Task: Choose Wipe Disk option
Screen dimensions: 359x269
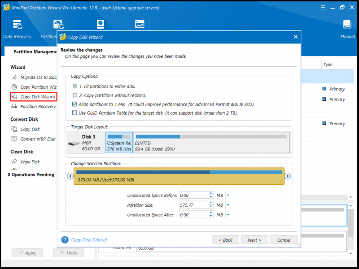Action: [x=30, y=162]
